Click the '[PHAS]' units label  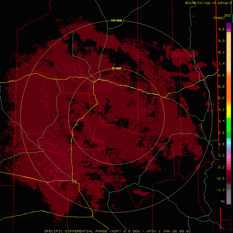click(219, 18)
